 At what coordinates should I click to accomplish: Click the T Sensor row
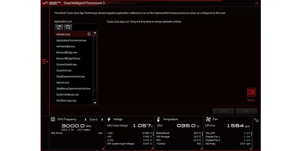(179, 144)
